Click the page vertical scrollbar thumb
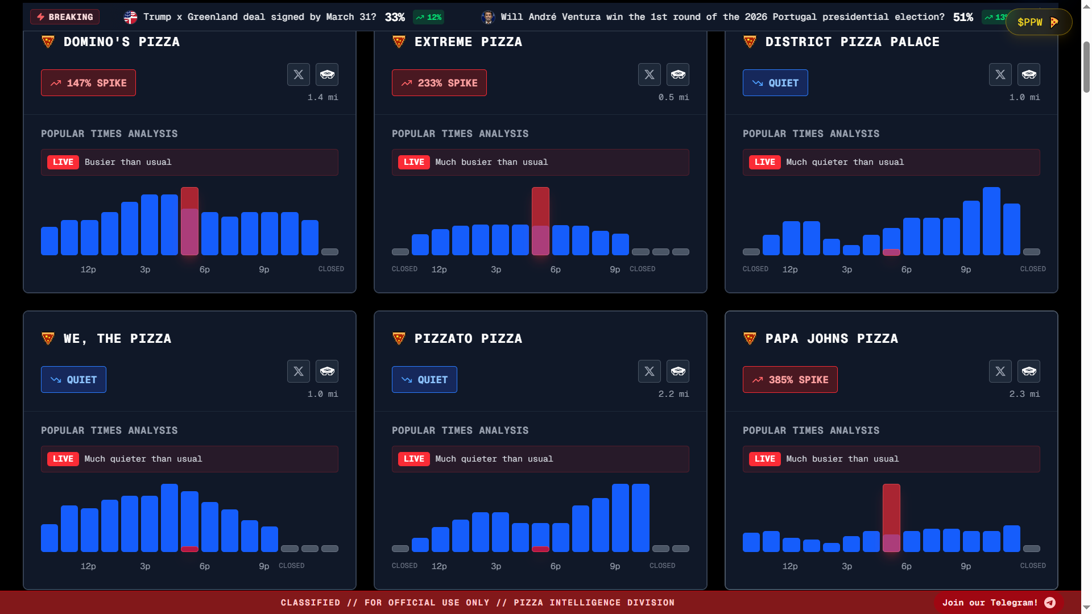This screenshot has height=614, width=1092. pos(1086,67)
